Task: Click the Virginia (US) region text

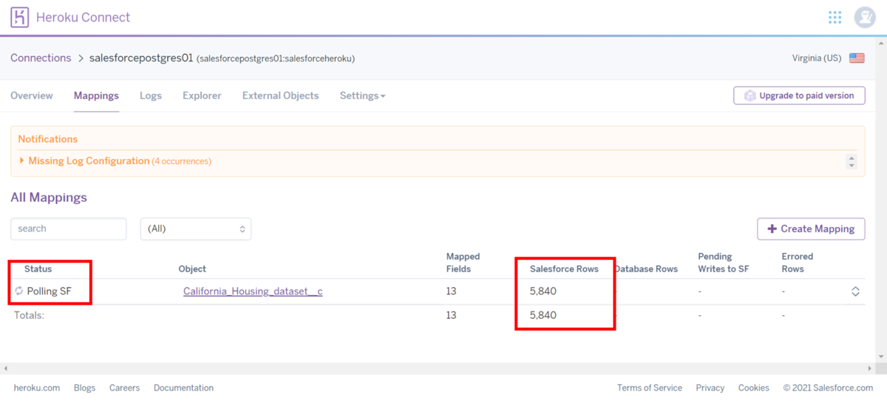Action: (817, 58)
